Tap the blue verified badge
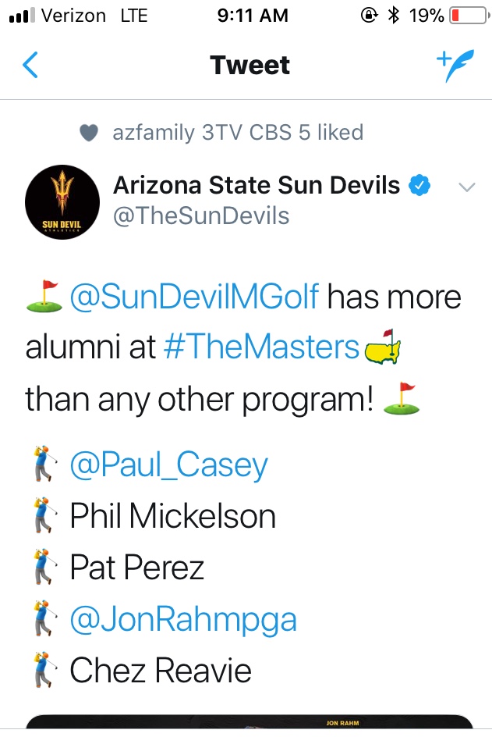The image size is (492, 737). [420, 186]
